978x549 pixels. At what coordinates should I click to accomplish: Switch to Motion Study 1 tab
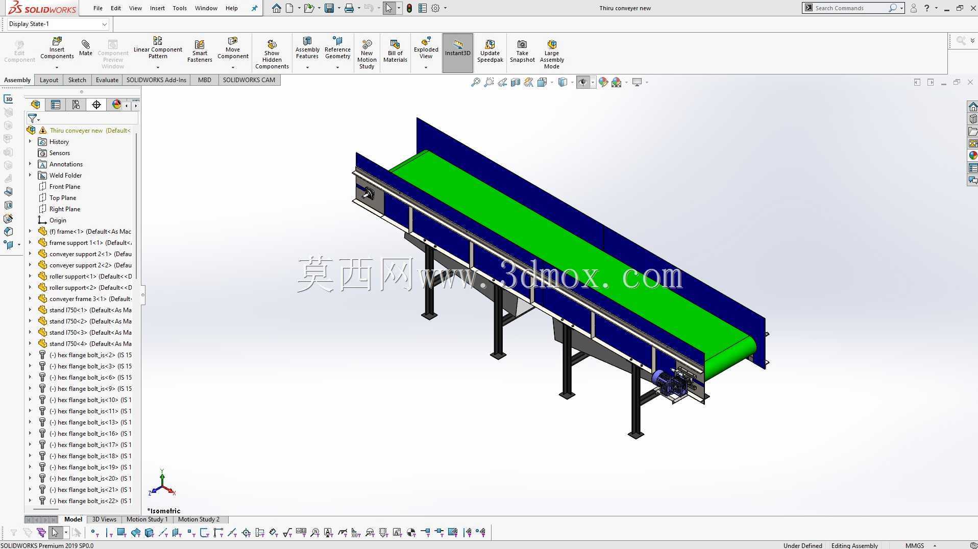147,519
